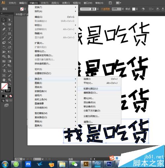Screen dimensions: 165x168
Task: Open the 编辑(E) menu
Action: pos(23,3)
